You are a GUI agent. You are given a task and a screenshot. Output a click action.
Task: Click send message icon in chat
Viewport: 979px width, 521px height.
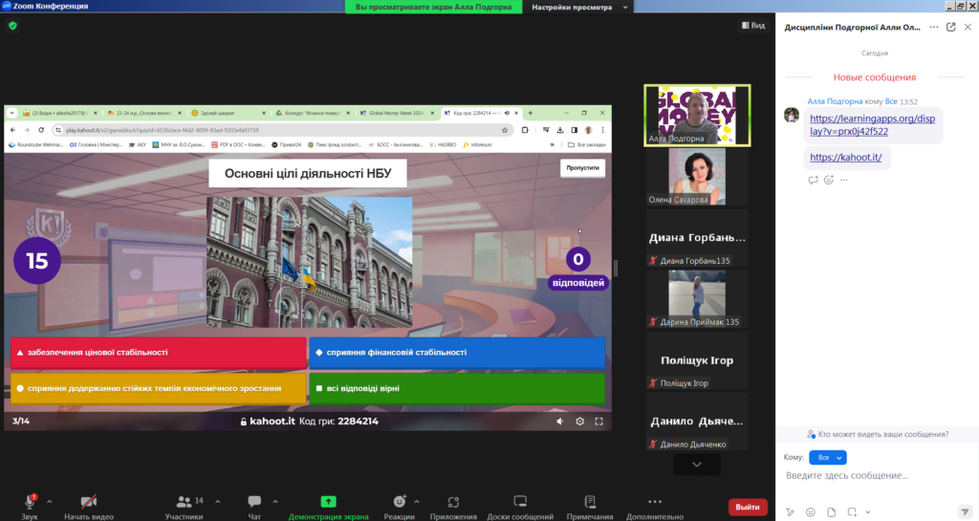coord(965,511)
